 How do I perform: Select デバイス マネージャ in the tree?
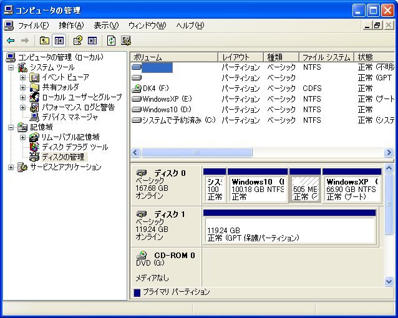pos(69,117)
